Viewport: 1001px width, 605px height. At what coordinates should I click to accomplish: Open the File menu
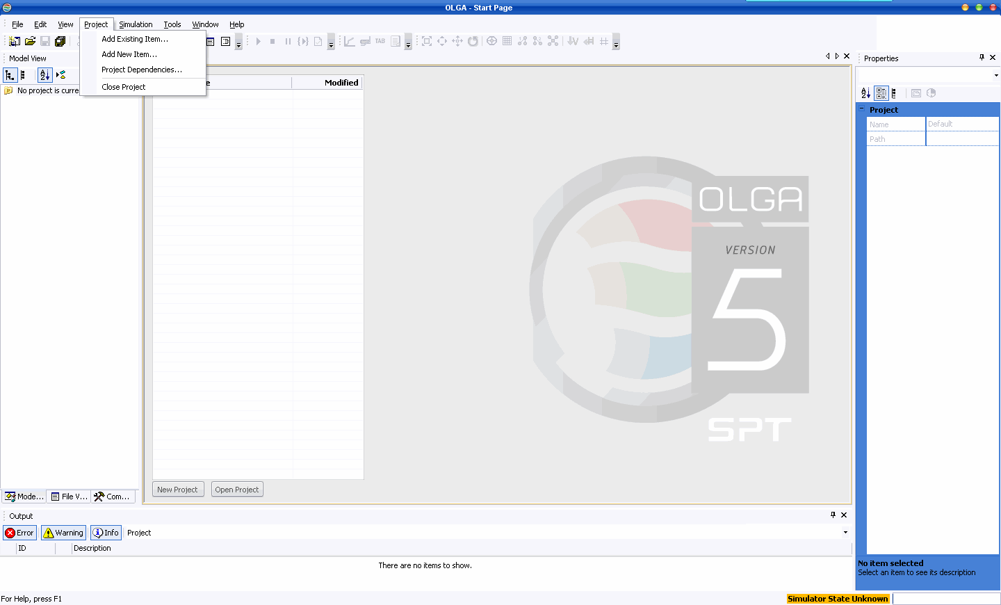click(x=17, y=24)
